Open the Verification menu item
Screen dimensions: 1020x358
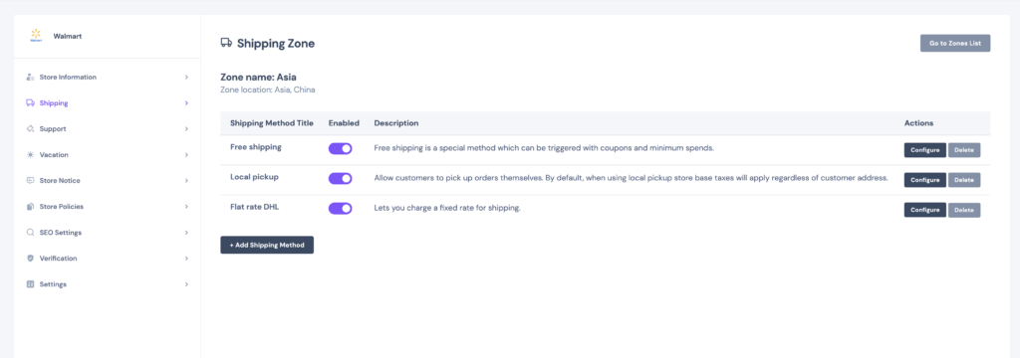pos(108,259)
